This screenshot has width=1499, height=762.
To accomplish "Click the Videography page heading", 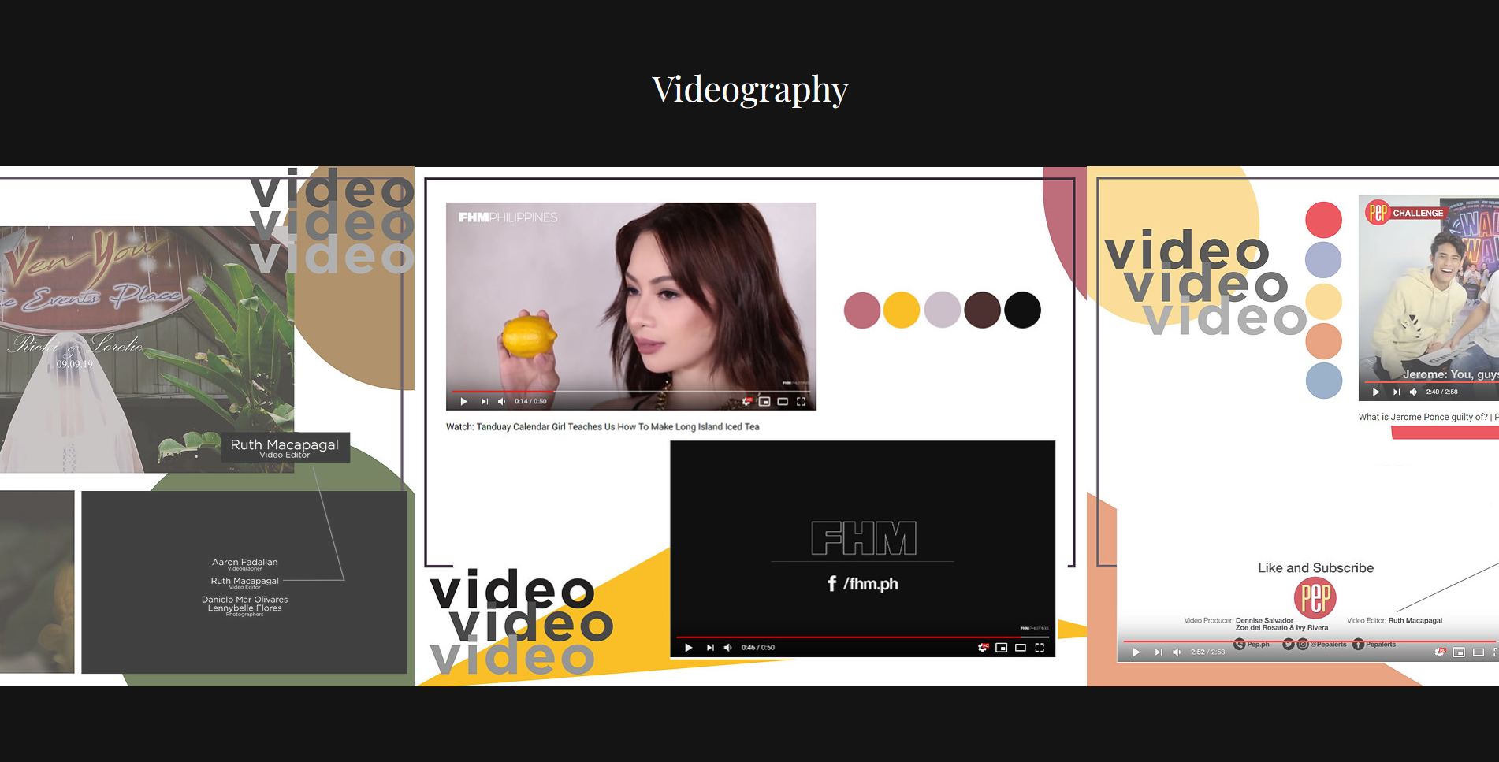I will [x=749, y=89].
